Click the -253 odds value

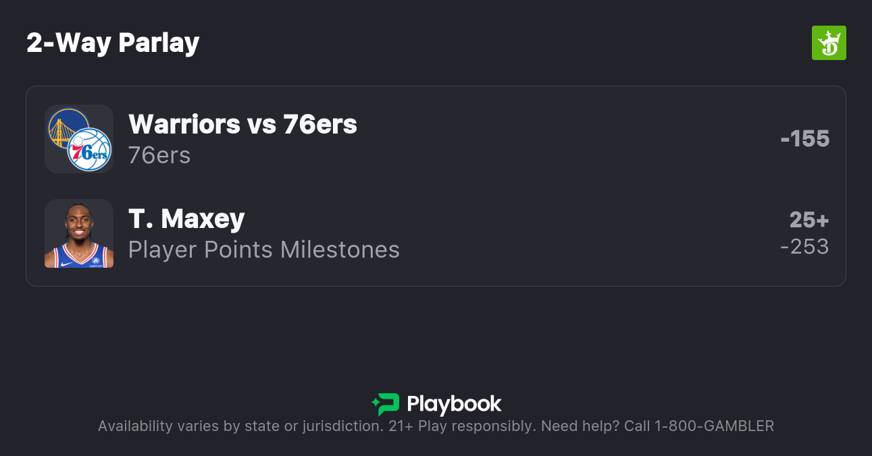(x=804, y=247)
